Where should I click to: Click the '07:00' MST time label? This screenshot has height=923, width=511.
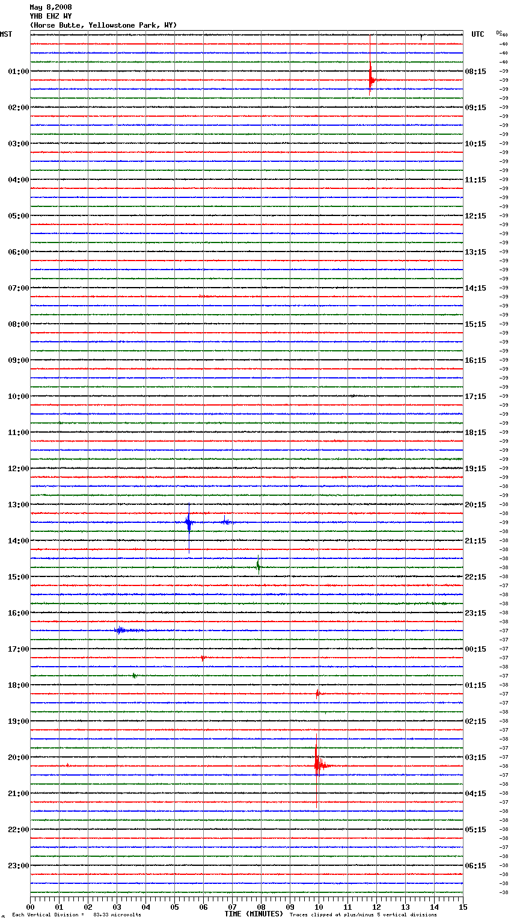(x=19, y=288)
